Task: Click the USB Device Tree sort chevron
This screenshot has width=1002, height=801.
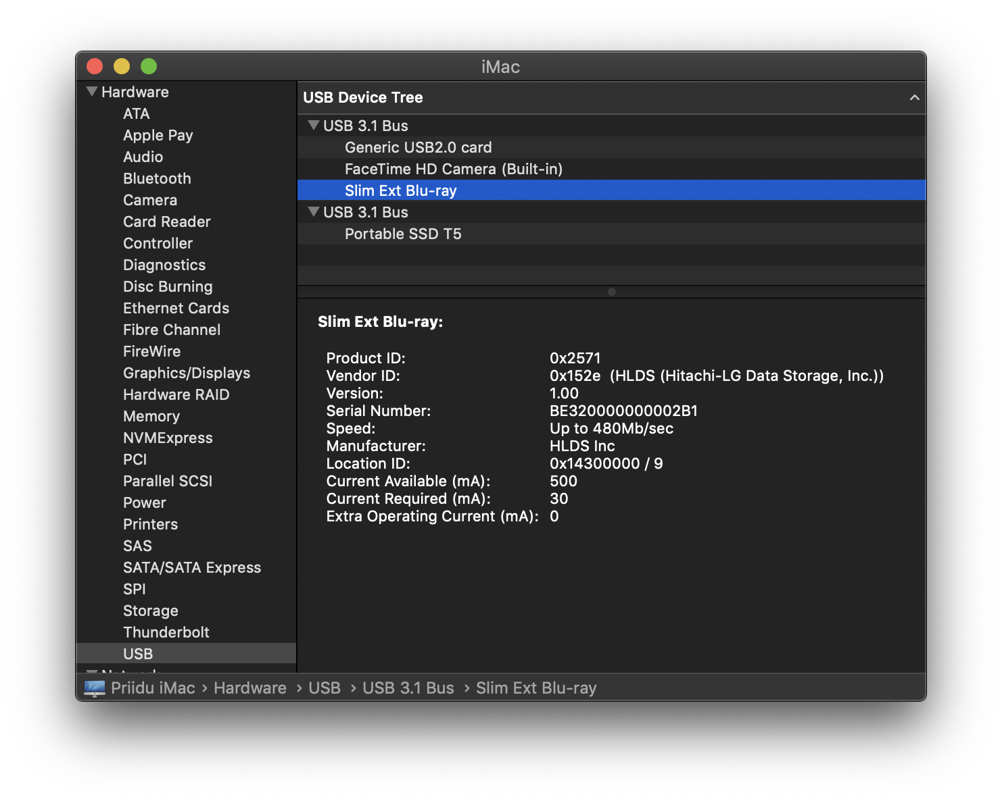Action: pos(914,97)
